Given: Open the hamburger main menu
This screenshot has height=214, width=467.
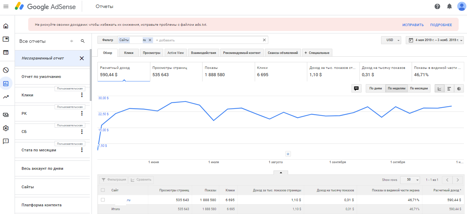Looking at the screenshot, I should [6, 7].
